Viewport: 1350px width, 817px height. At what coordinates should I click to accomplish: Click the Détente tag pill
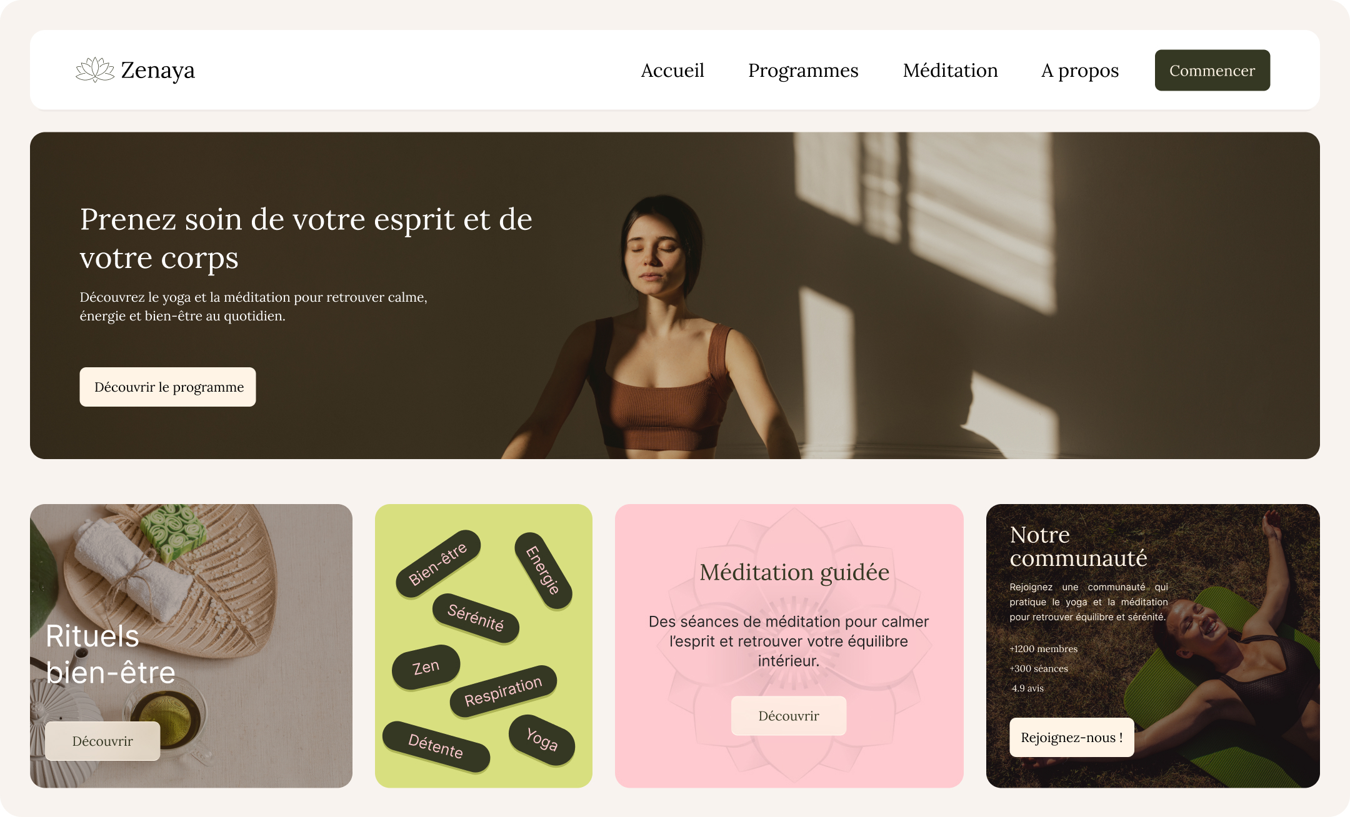coord(436,746)
